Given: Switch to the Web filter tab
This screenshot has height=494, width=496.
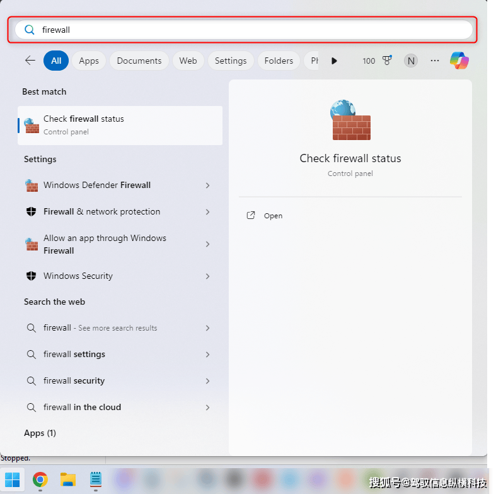Looking at the screenshot, I should point(188,61).
